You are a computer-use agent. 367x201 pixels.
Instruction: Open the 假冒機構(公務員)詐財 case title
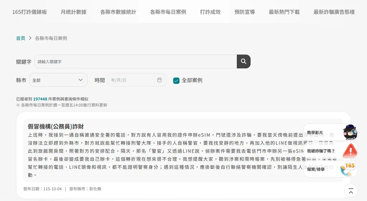(56, 127)
